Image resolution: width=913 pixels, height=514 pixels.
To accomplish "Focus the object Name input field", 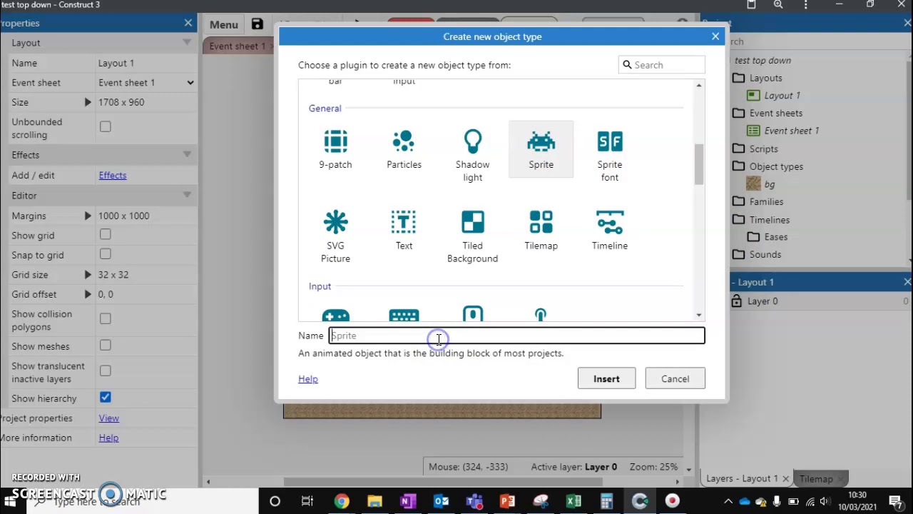I will coord(516,336).
